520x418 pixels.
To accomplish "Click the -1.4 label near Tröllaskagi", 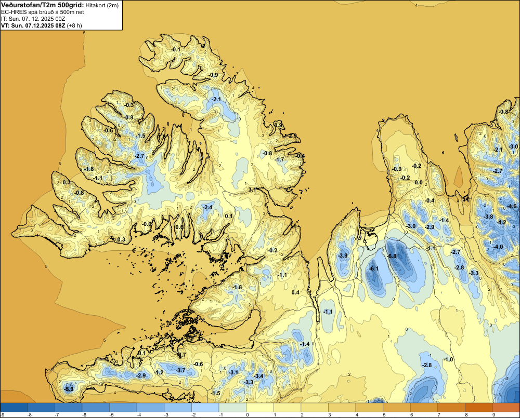I will 444,220.
